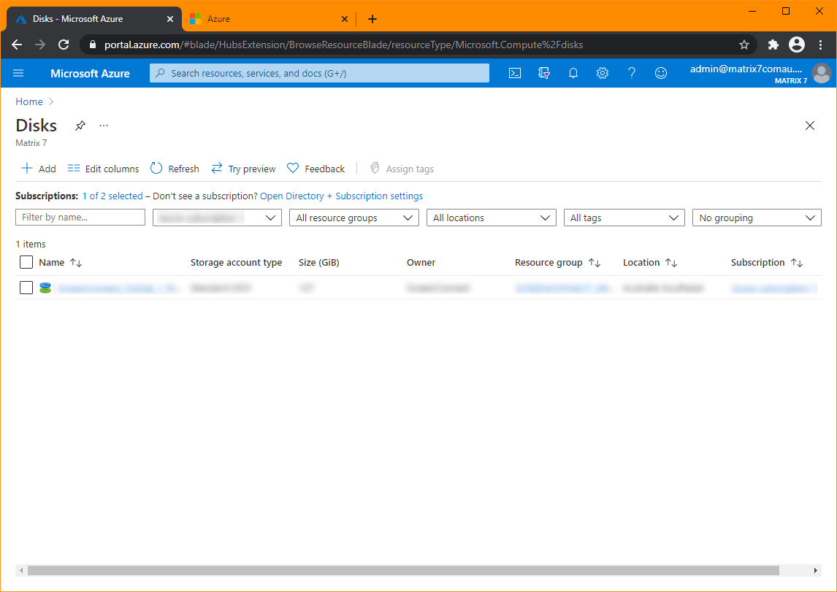Focus the Filter by name field

point(80,217)
